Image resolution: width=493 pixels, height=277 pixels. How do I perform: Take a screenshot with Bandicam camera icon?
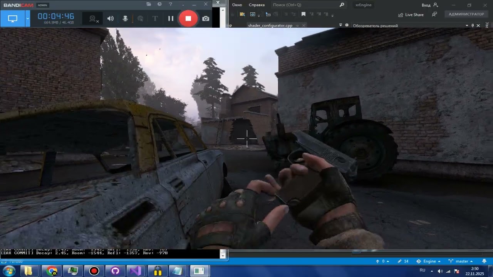click(206, 18)
